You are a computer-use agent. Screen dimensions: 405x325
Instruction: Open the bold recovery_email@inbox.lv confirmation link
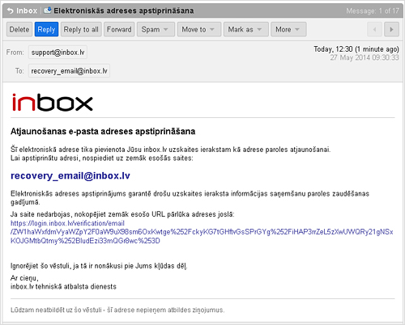(x=70, y=175)
